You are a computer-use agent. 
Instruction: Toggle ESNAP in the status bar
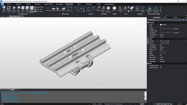pos(142,104)
